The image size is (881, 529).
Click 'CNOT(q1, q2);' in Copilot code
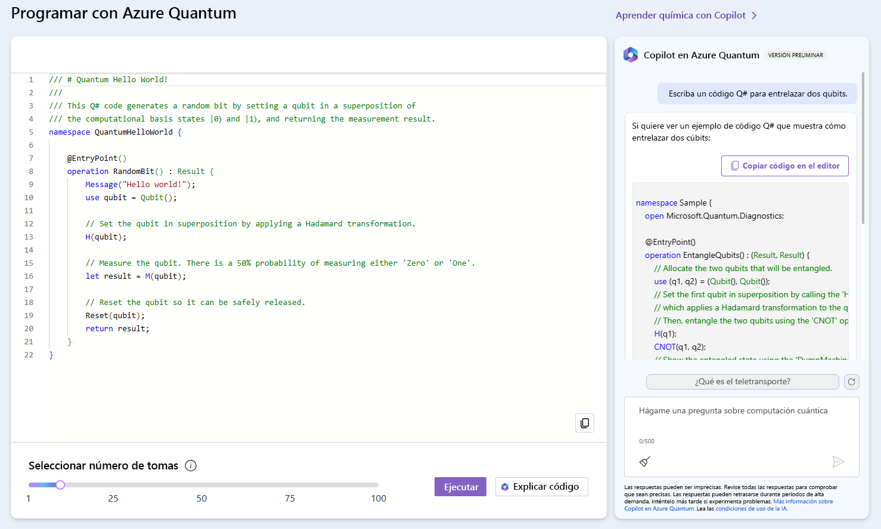coord(680,347)
